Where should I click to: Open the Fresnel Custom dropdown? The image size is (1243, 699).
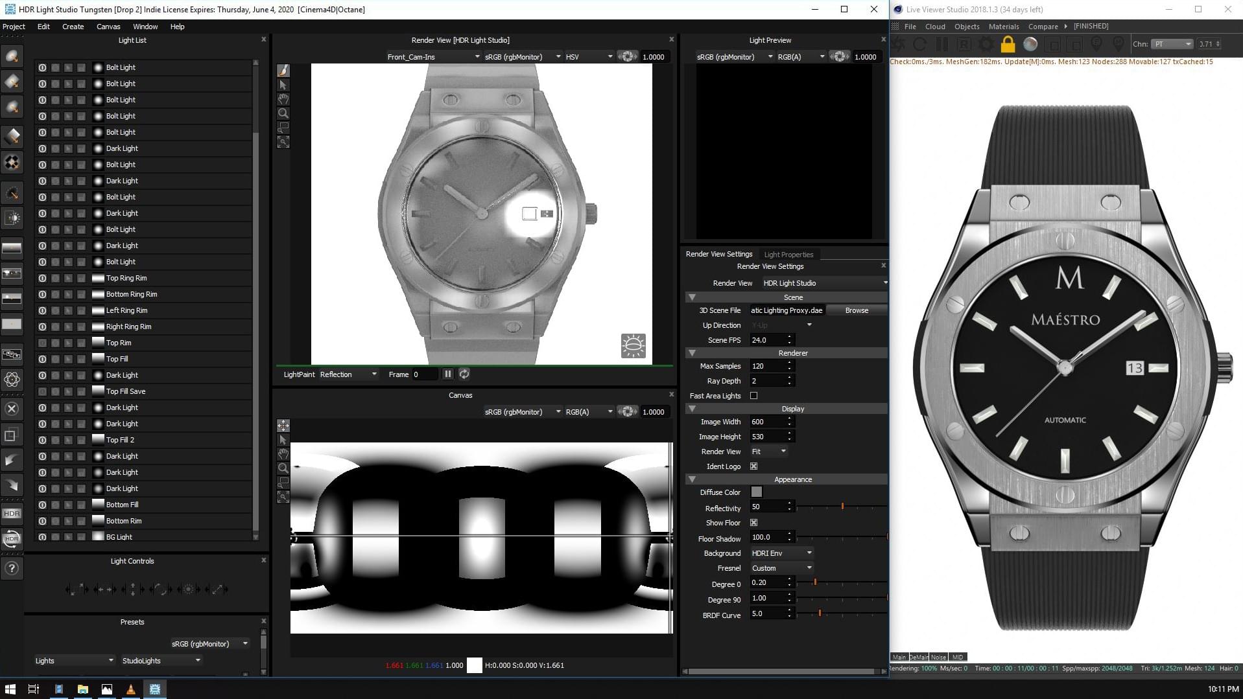tap(781, 567)
